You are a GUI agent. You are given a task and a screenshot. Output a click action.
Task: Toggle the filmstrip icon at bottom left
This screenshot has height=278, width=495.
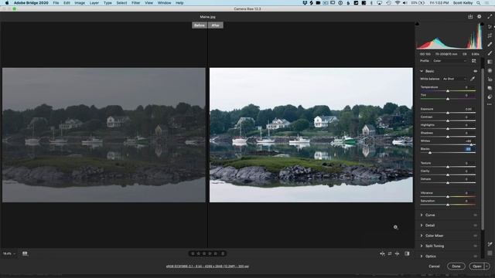pyautogui.click(x=25, y=253)
